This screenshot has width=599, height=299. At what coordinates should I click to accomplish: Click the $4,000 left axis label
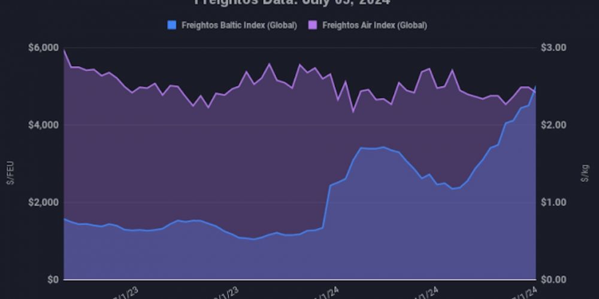(44, 125)
